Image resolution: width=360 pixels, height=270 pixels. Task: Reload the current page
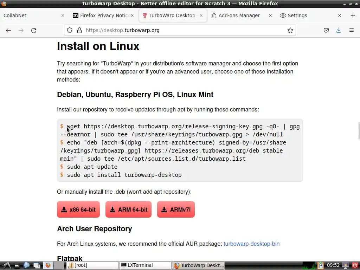coord(34,30)
